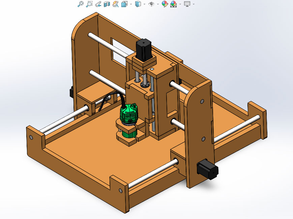The image size is (293, 219).
Task: Expand the Display Style dropdown arrow
Action: coord(144,4)
